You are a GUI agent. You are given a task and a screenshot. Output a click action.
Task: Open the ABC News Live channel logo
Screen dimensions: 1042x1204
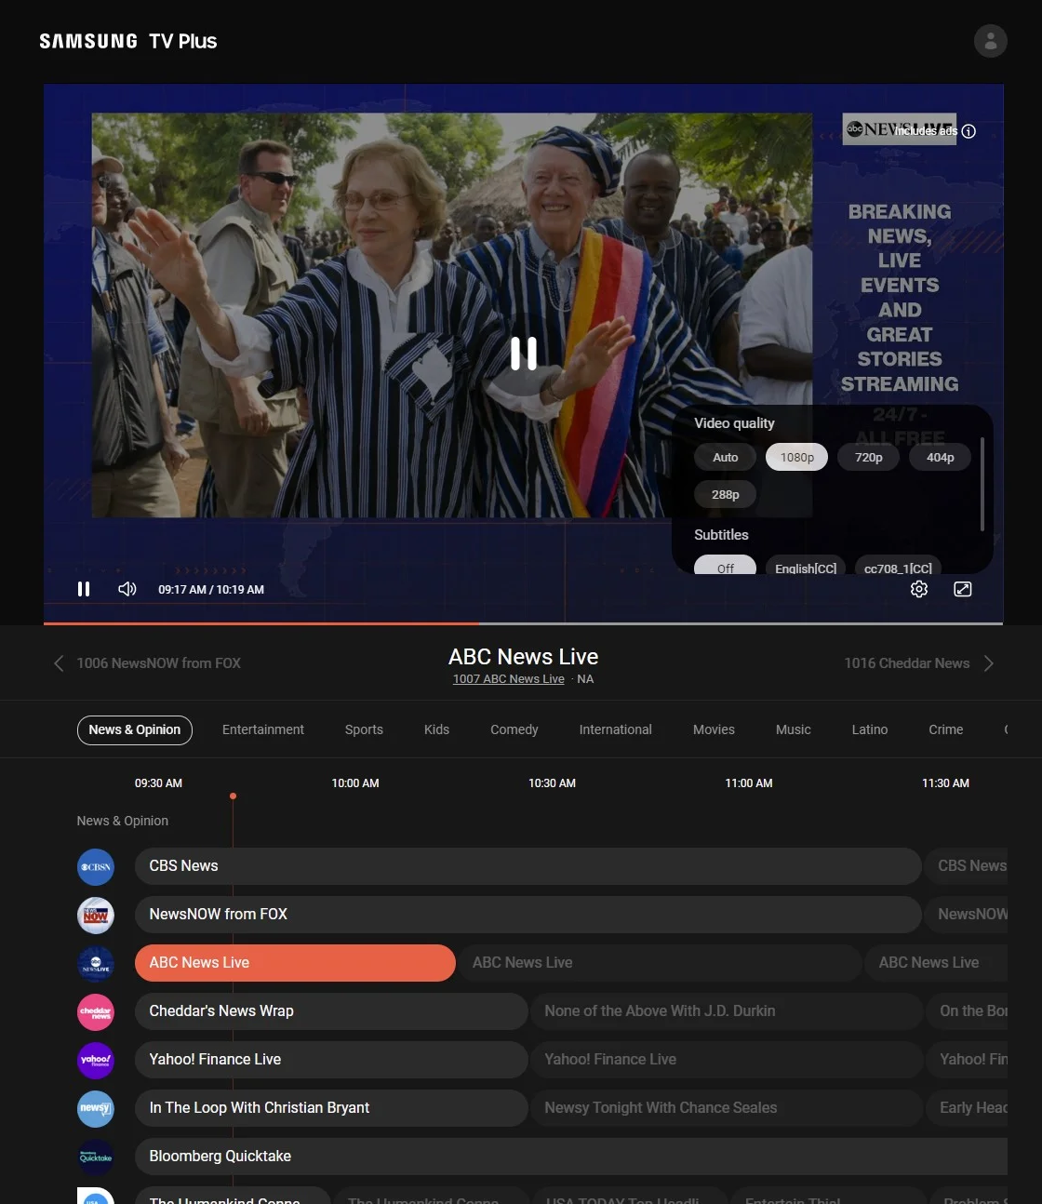[96, 964]
